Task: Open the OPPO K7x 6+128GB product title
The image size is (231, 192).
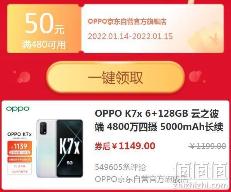Action: (x=159, y=120)
